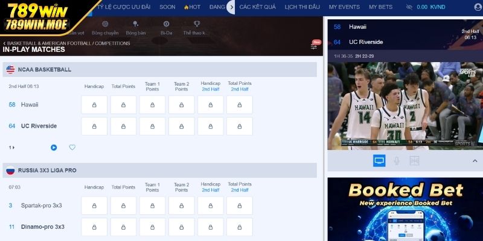
Task: Click the '1H 36-35 2H 22-29' period scores
Action: click(354, 56)
